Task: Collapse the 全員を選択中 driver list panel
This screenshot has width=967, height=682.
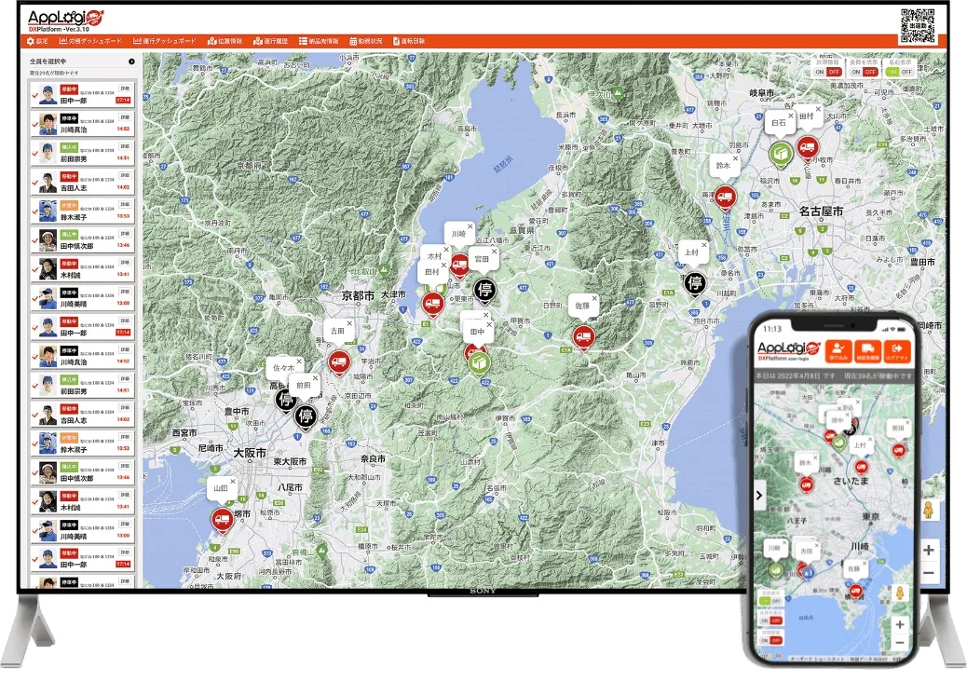Action: (131, 61)
